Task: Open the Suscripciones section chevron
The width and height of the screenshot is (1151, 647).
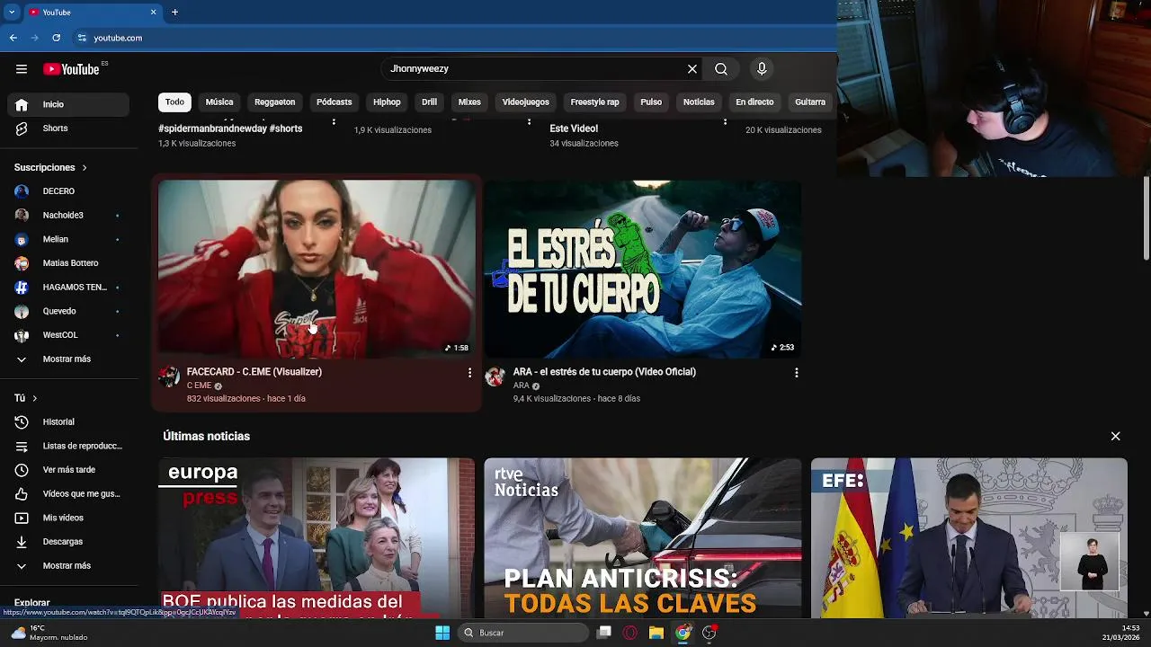Action: click(85, 168)
